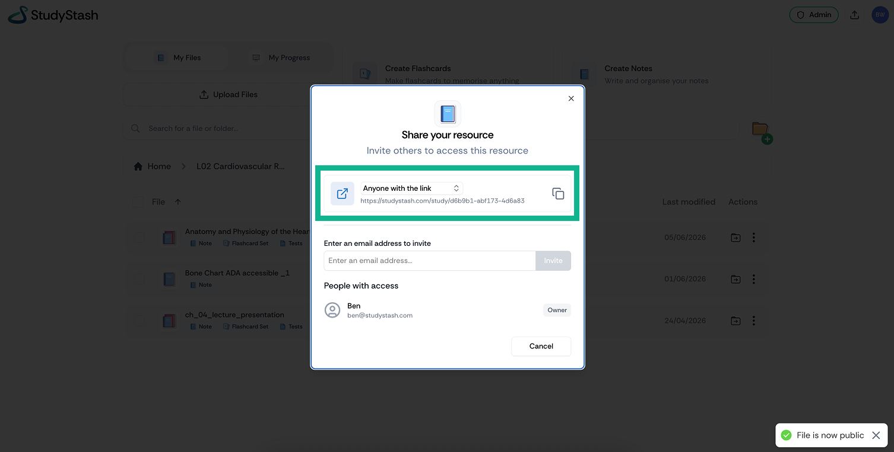Click the green checkmark in the toast
Viewport: 894px width, 452px height.
point(787,435)
